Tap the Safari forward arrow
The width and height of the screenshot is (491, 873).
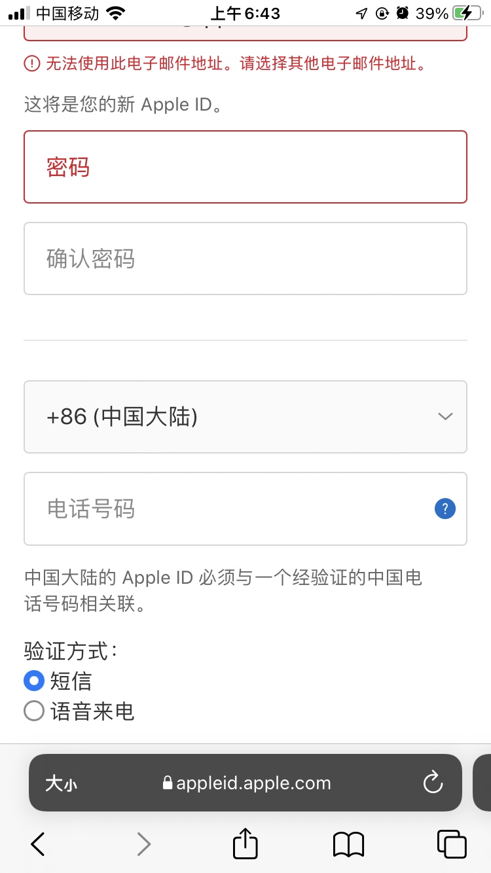click(143, 844)
